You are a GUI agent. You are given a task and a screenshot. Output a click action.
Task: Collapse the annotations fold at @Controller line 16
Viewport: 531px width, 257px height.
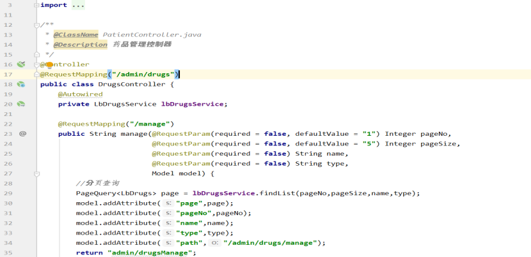(36, 64)
